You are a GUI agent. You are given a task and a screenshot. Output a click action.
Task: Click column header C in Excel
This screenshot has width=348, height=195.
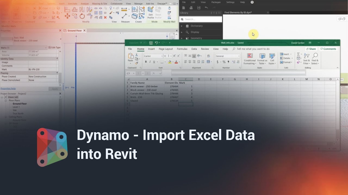[186, 79]
